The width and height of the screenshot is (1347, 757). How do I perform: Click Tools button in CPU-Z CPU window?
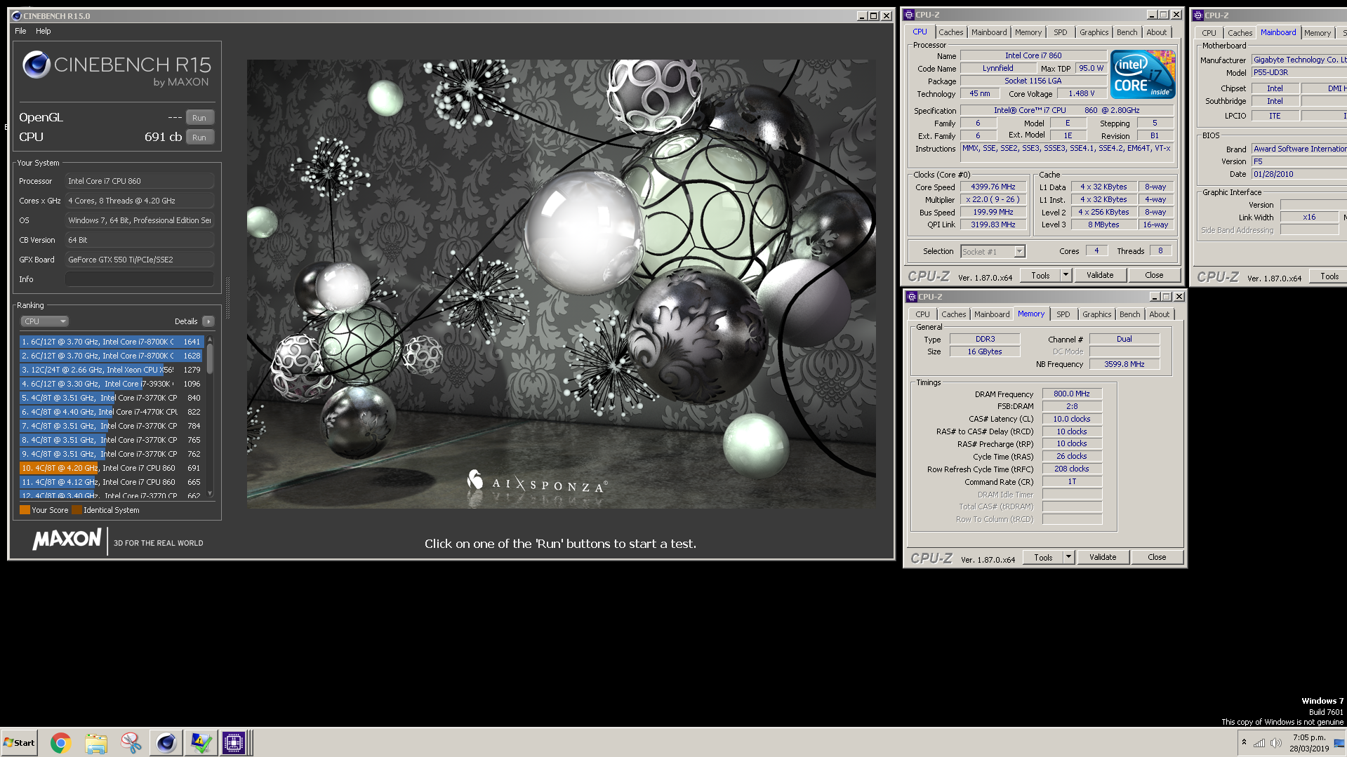pos(1040,275)
